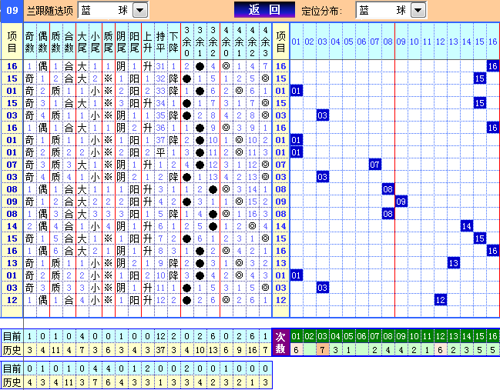Select the 4余3 column header

point(265,42)
